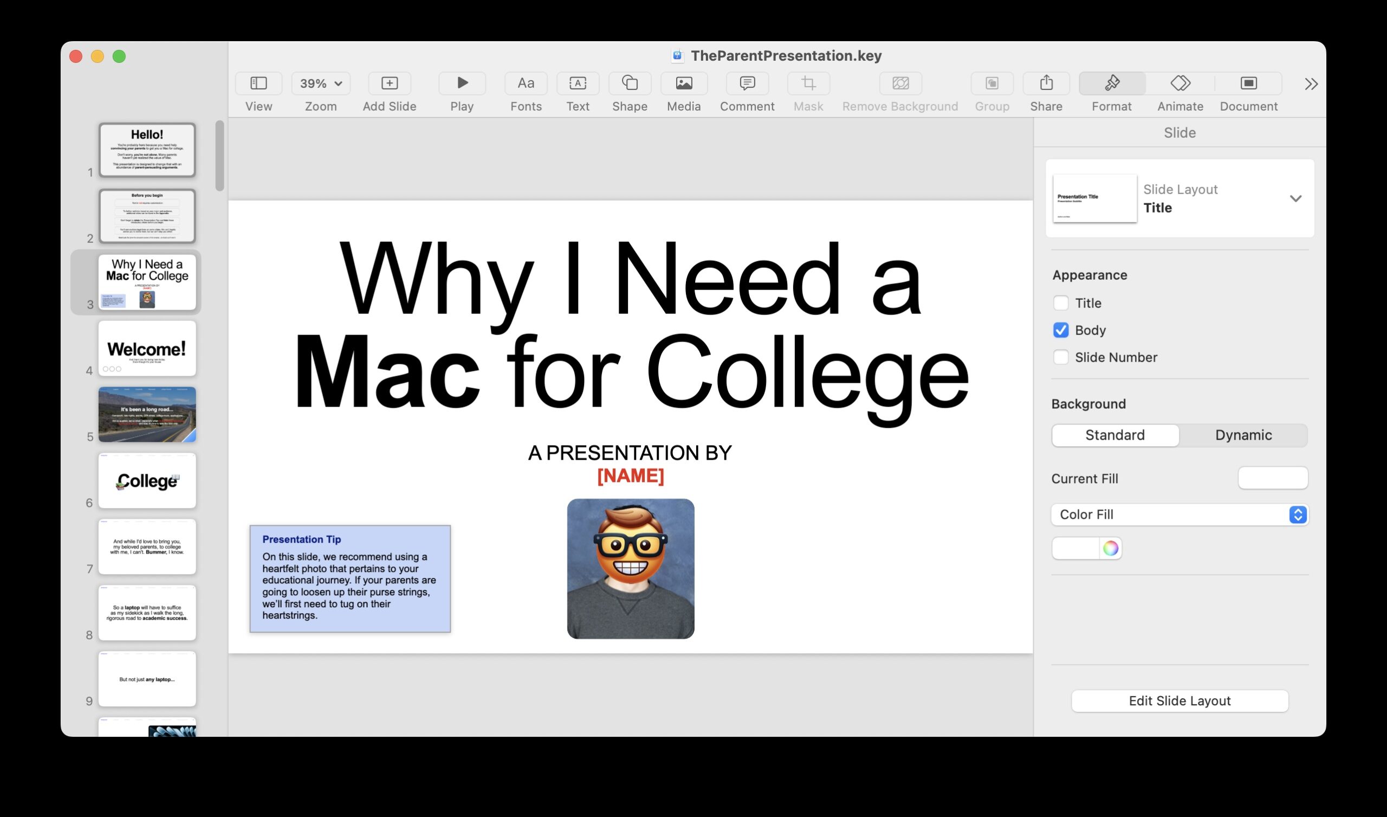
Task: Click the Remove Background toolbar icon
Action: [x=900, y=83]
